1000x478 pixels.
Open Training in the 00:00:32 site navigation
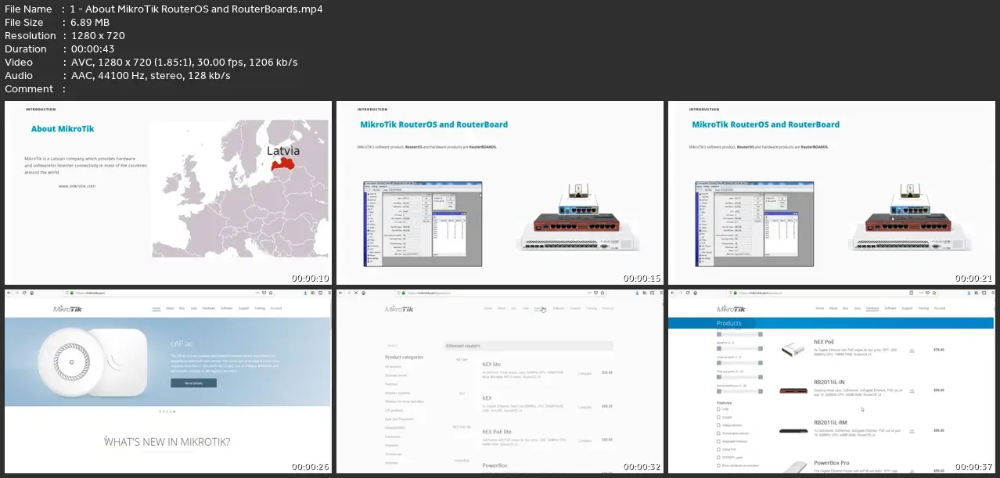[591, 308]
